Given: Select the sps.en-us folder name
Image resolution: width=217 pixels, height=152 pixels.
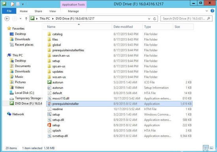Looking at the screenshot, I should click(59, 66).
